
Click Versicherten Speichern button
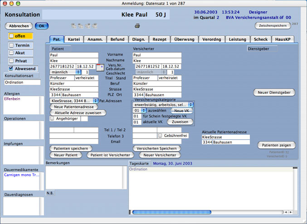tap(156, 148)
